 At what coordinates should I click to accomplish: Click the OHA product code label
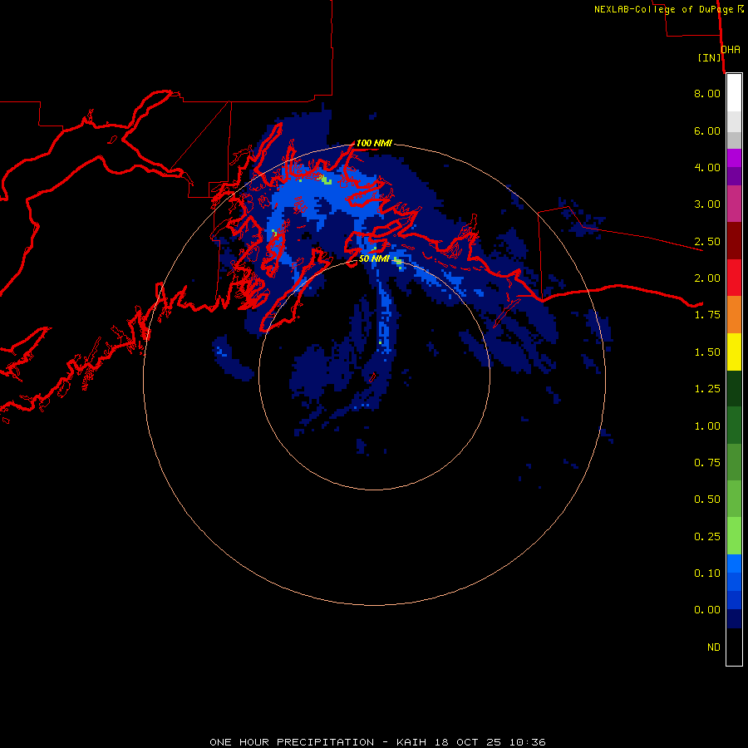tap(731, 50)
